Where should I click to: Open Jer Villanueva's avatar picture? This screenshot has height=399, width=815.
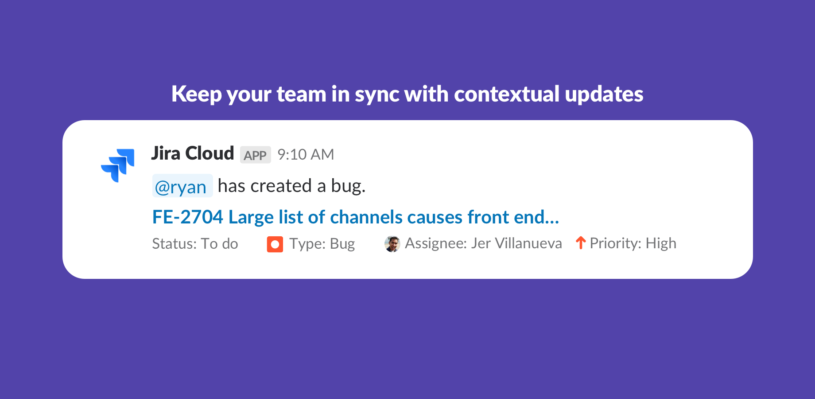(392, 244)
